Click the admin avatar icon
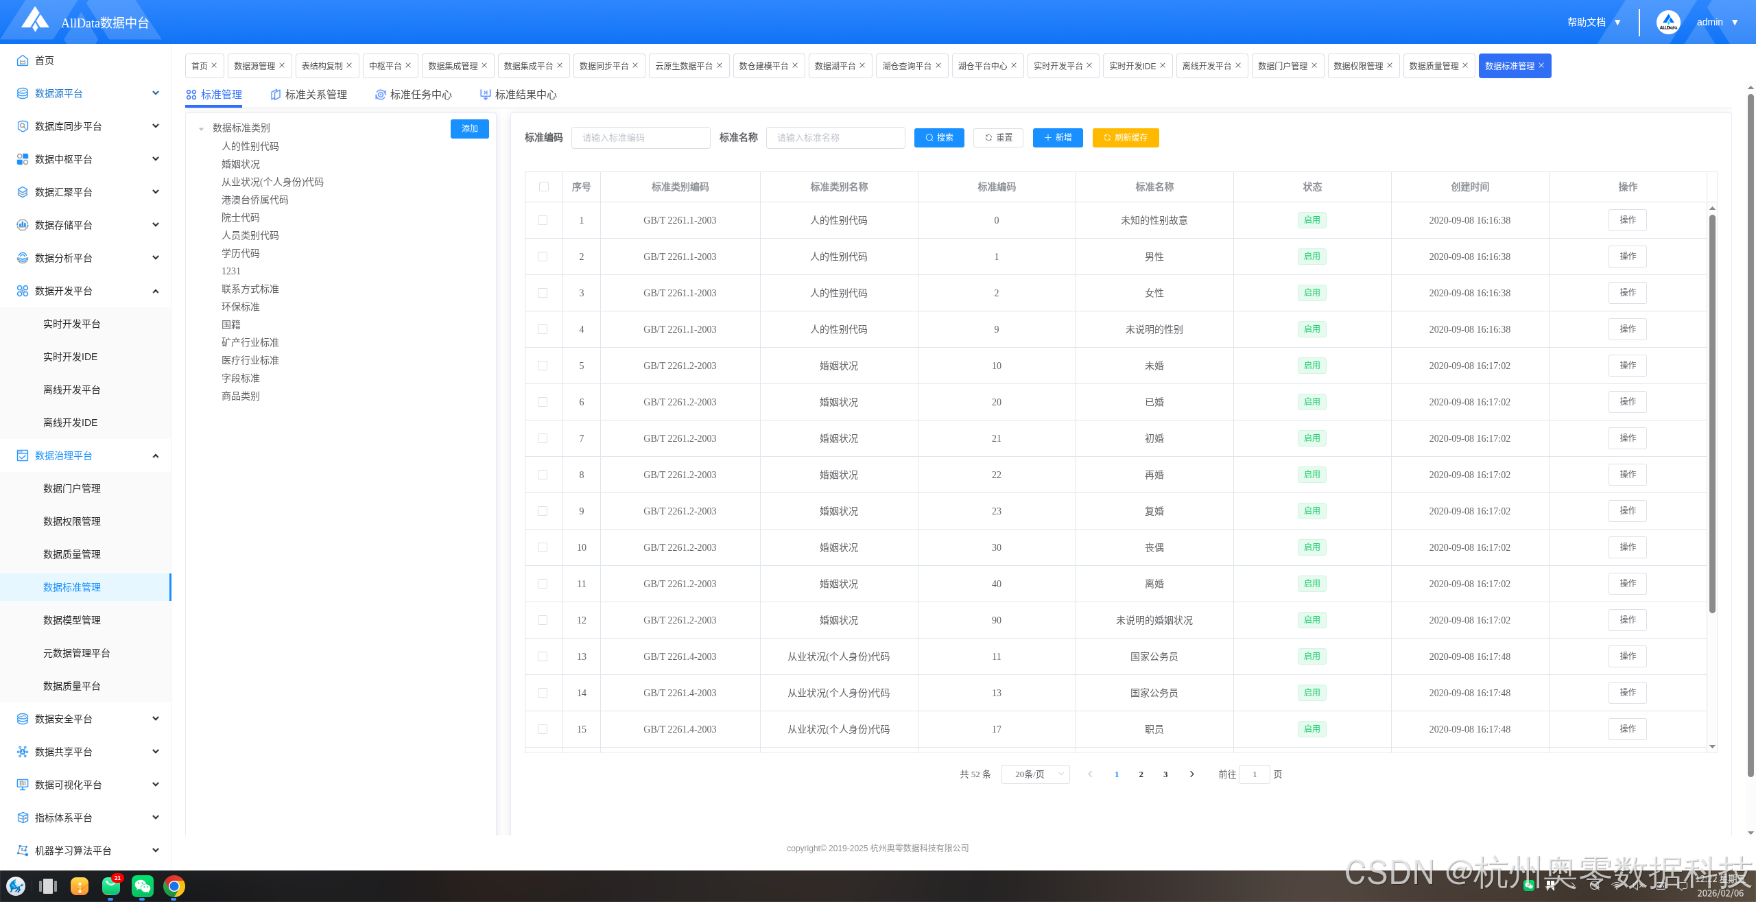 click(x=1668, y=22)
